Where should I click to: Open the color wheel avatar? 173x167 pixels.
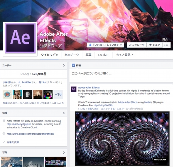pyautogui.click(x=48, y=94)
